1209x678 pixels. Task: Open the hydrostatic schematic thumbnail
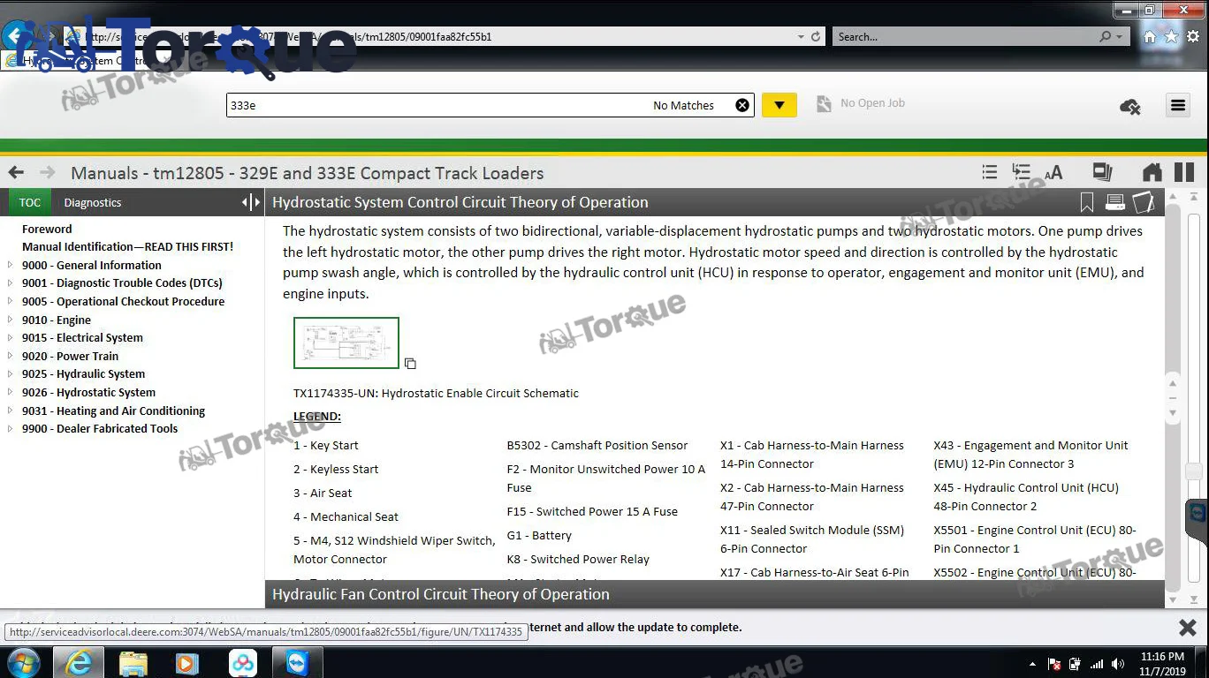(x=346, y=343)
